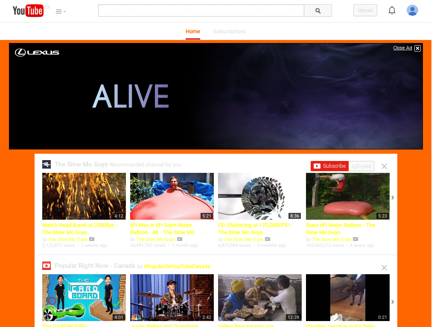Image resolution: width=437 pixels, height=327 pixels.
Task: Open Match Head Bomb video thumbnail
Action: 84,196
